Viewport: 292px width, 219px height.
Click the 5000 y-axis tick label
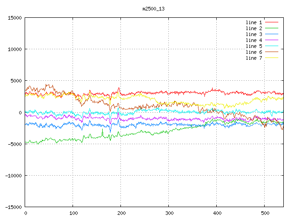click(x=16, y=81)
